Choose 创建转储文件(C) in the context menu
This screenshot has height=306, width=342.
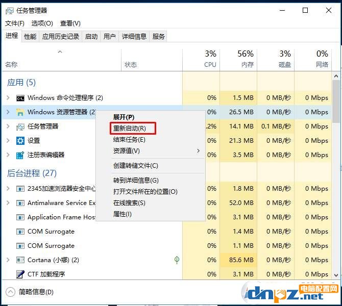tap(151, 166)
